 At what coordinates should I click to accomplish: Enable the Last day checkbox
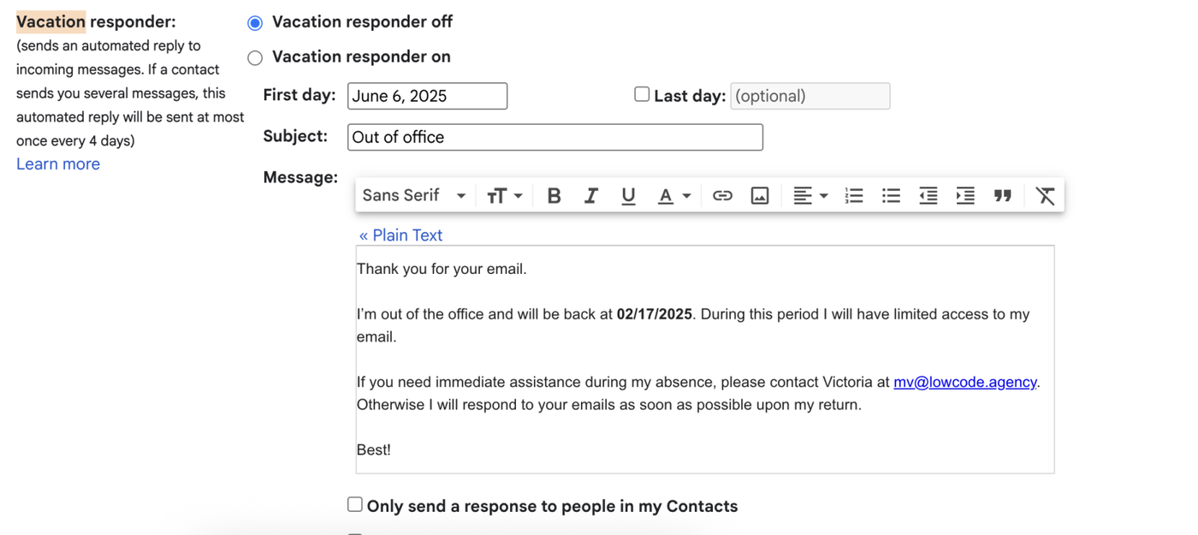(x=642, y=95)
